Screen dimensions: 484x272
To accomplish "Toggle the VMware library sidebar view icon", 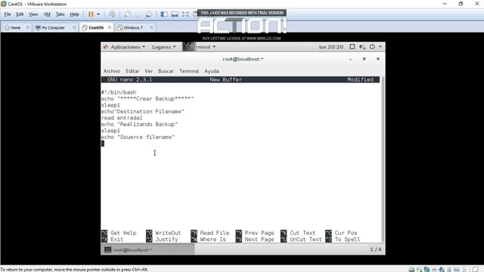I will (164, 14).
